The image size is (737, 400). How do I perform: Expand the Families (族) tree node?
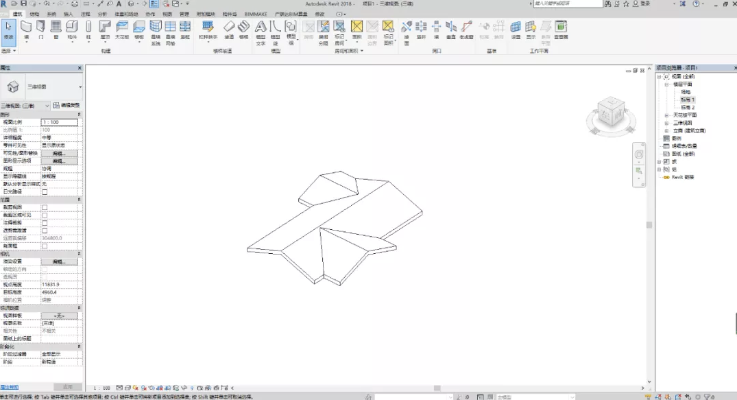(x=659, y=162)
